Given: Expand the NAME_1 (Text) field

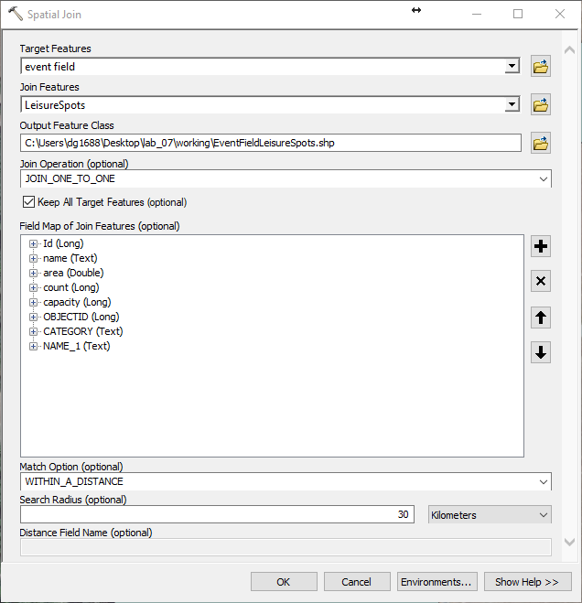Looking at the screenshot, I should (34, 346).
